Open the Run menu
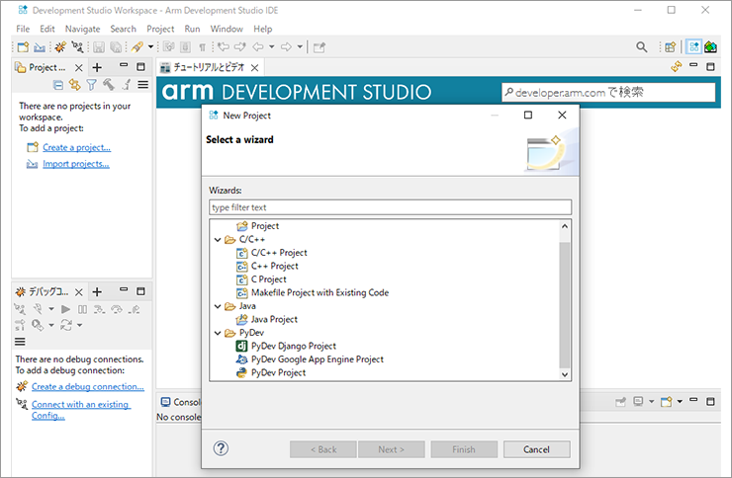 tap(192, 29)
